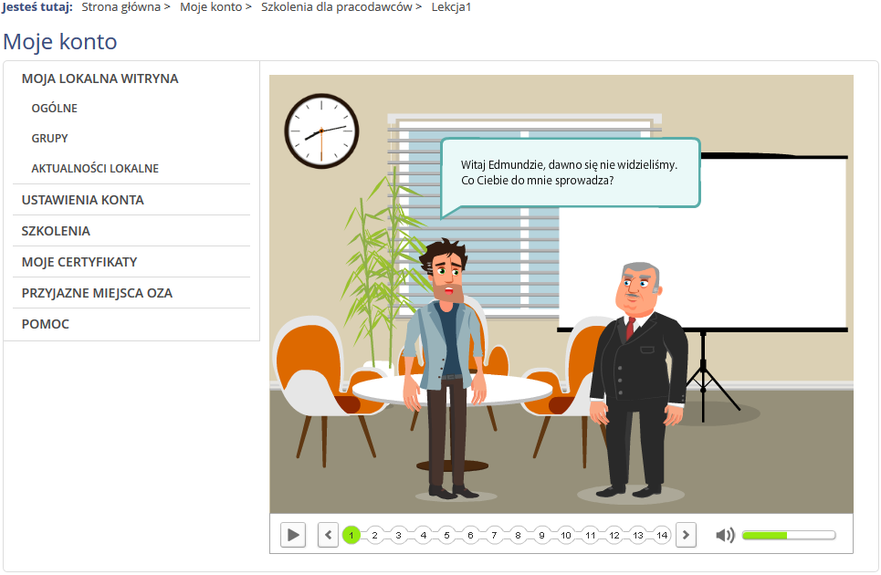Jump to slide 12

click(x=614, y=535)
